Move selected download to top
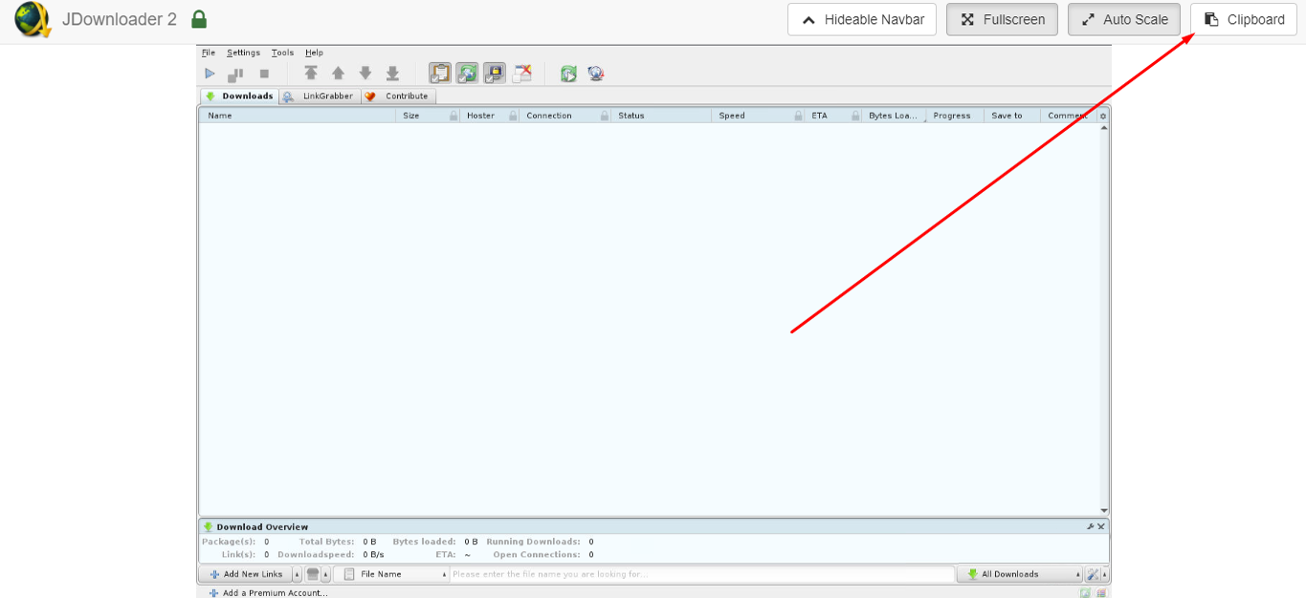Screen dimensions: 1306x598 point(311,73)
